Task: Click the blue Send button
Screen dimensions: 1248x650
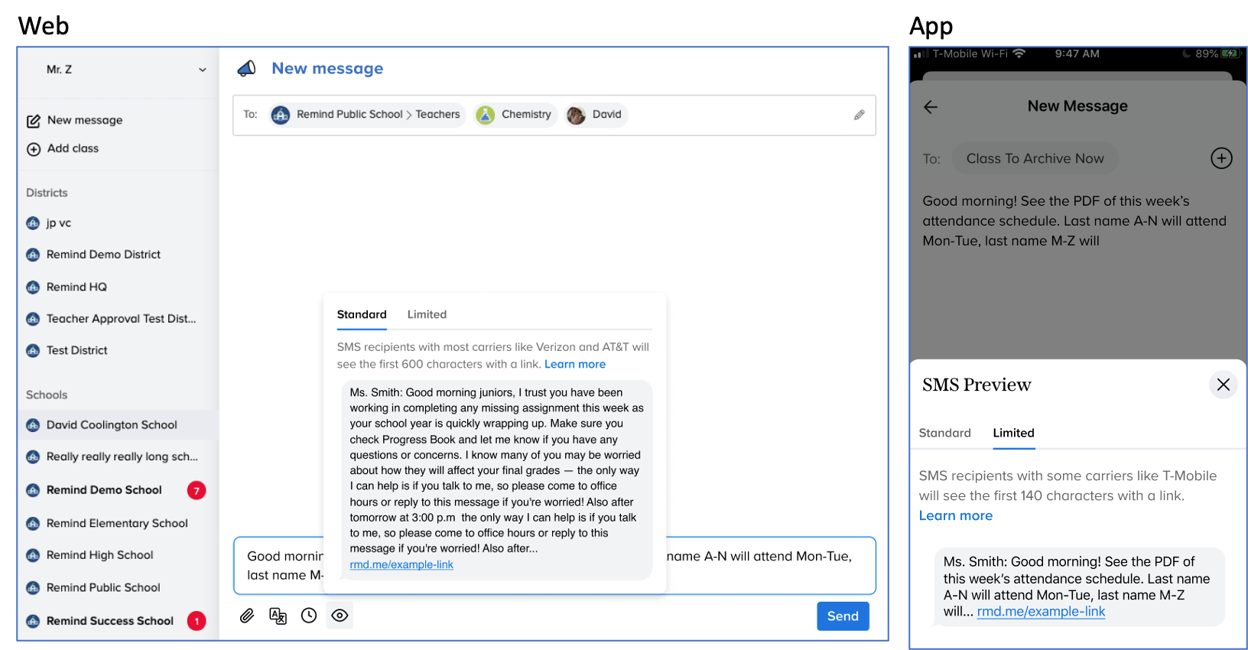Action: click(843, 616)
